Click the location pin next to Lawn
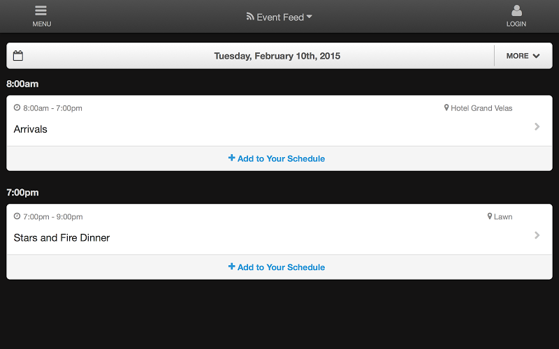559x349 pixels. 490,216
